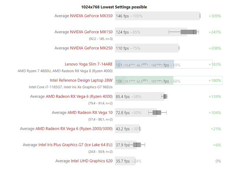Image resolution: width=237 pixels, height=170 pixels.
Task: Open the Lenovo Yoga Slim 7-14ARE link
Action: coord(88,64)
